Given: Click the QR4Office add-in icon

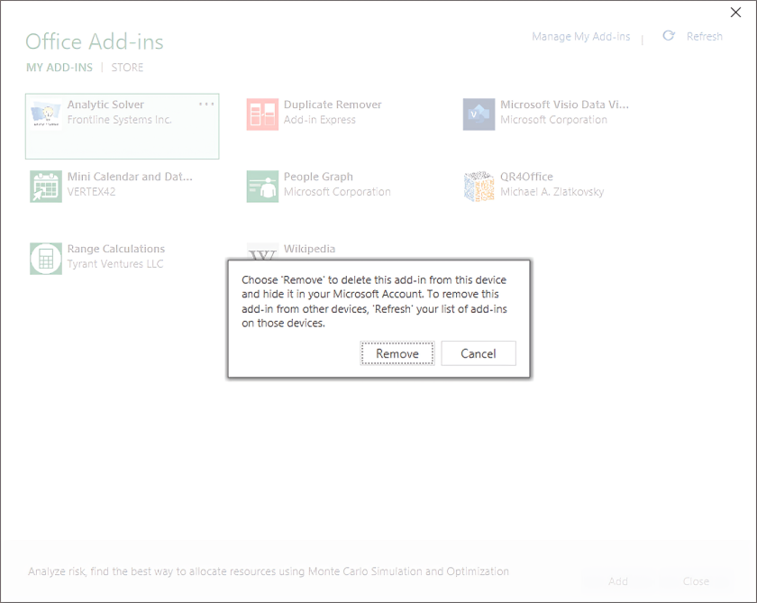Looking at the screenshot, I should click(x=479, y=187).
